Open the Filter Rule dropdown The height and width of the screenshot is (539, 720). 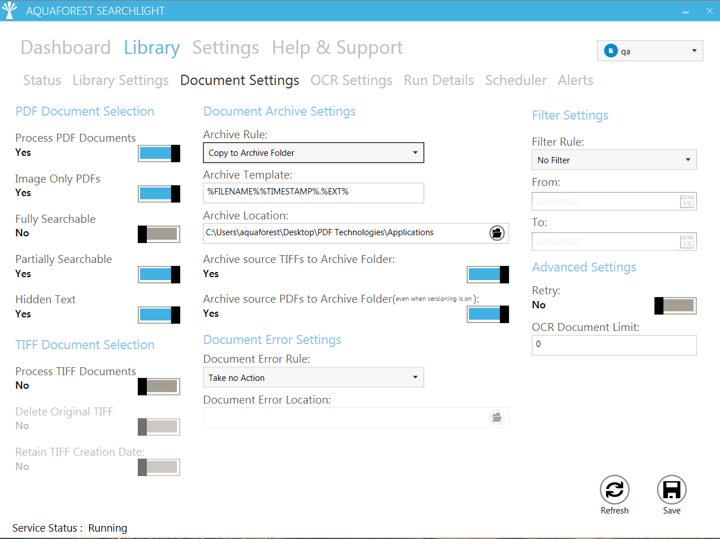pos(614,160)
